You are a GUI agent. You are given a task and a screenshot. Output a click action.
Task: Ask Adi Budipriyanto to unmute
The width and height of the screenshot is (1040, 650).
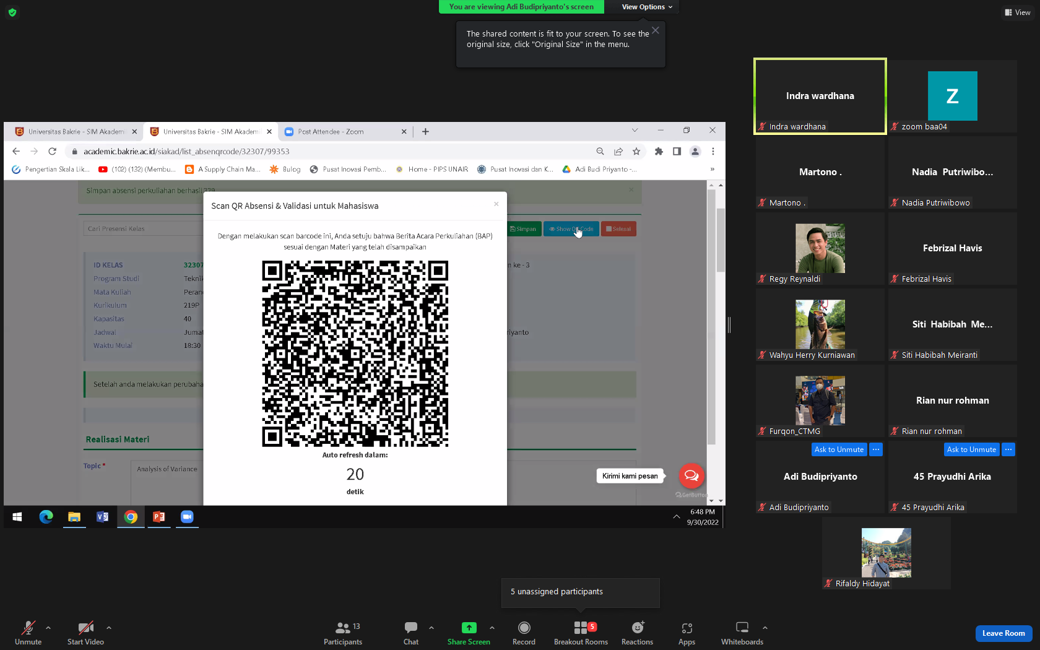839,449
